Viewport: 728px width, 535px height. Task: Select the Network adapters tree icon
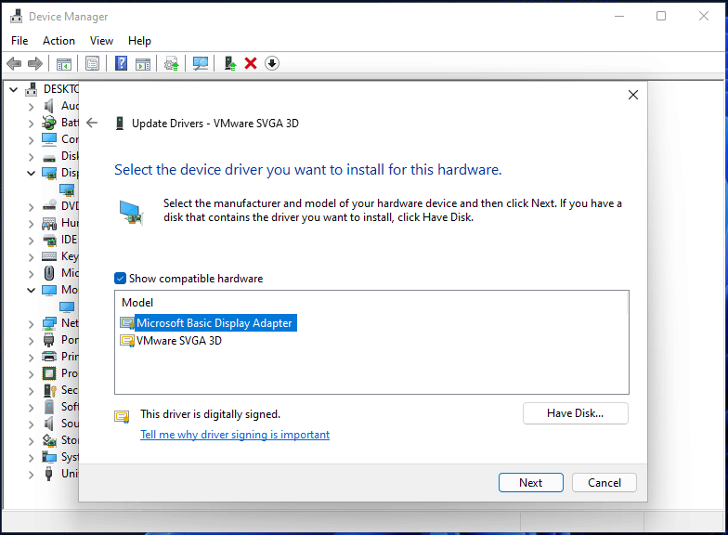48,323
